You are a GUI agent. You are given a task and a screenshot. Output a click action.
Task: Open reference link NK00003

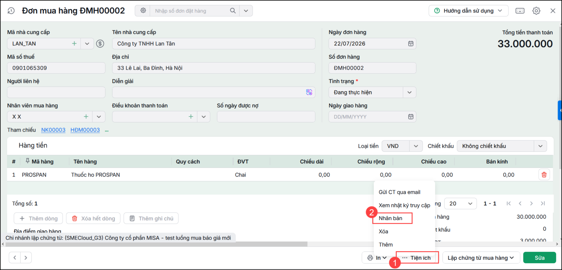tap(53, 130)
